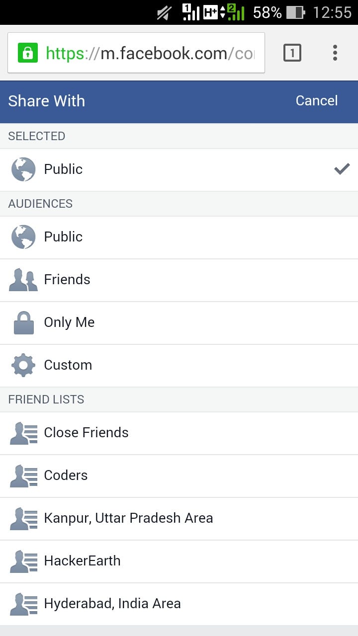This screenshot has width=358, height=636.
Task: Open the browser tab switcher
Action: (292, 53)
